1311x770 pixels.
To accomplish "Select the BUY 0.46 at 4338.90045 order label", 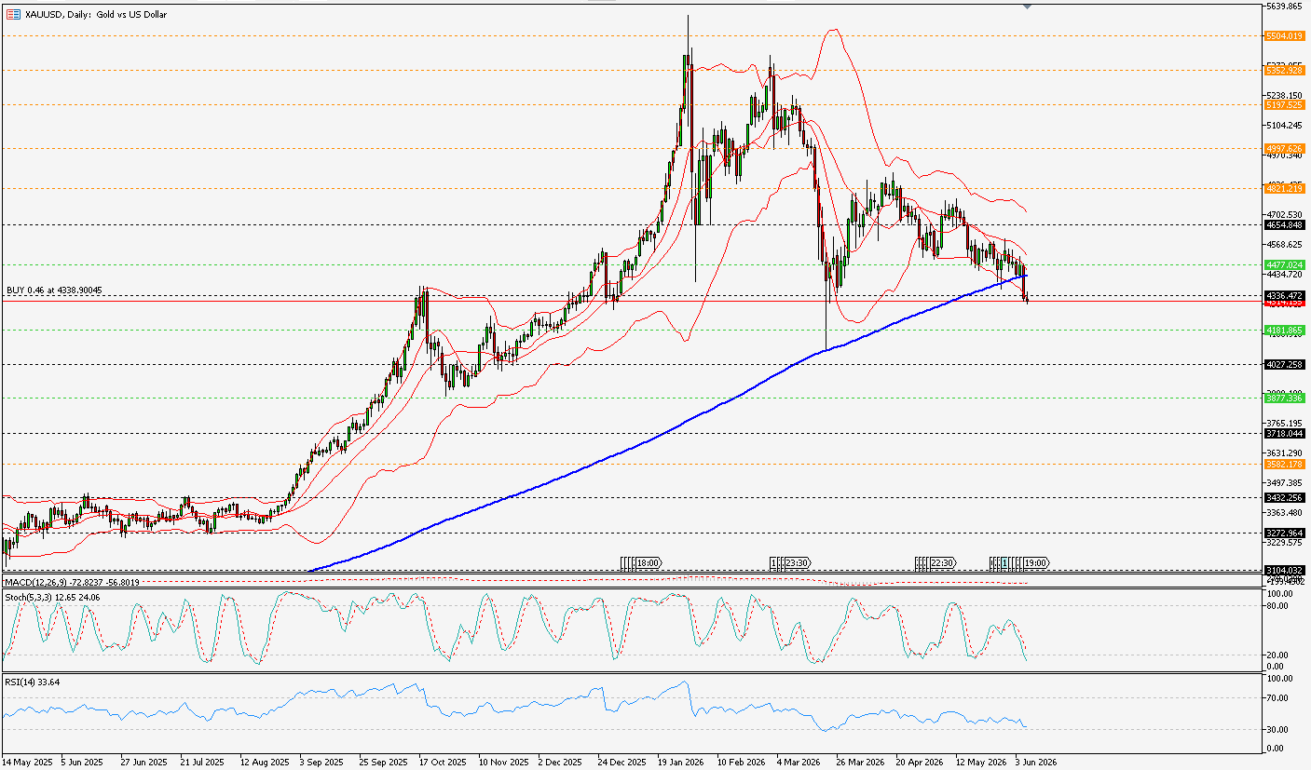I will [x=53, y=290].
